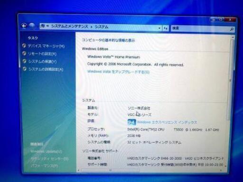Go back with the Back arrow button
Image resolution: width=243 pixels, height=182 pixels.
coord(24,26)
